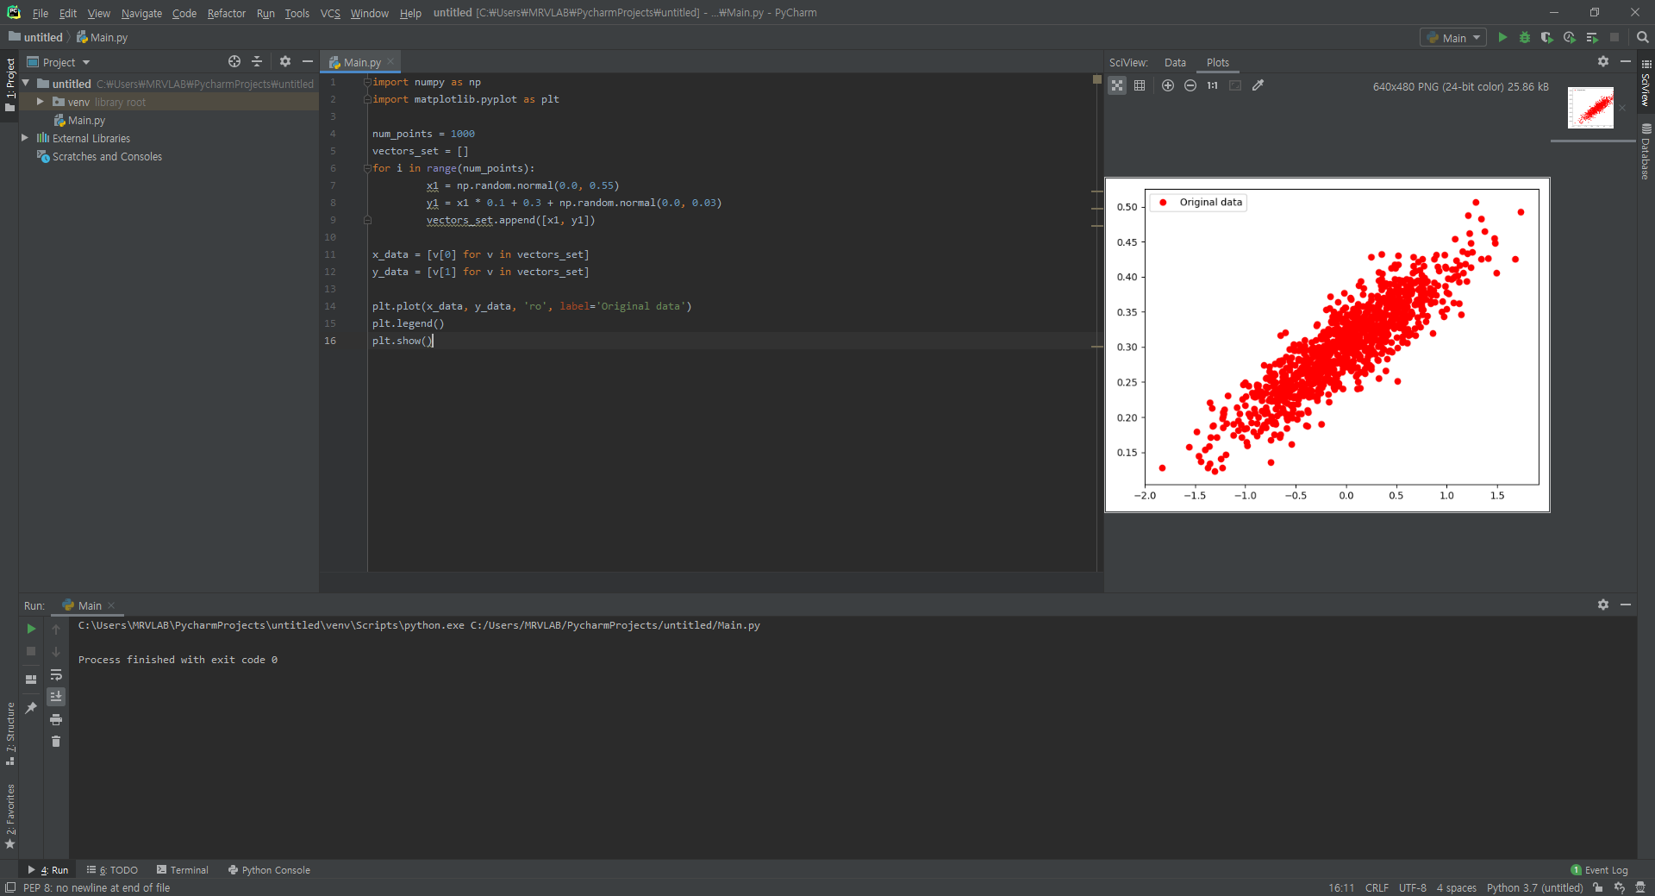Open the Main run configuration dropdown
The width and height of the screenshot is (1655, 896).
pos(1453,38)
